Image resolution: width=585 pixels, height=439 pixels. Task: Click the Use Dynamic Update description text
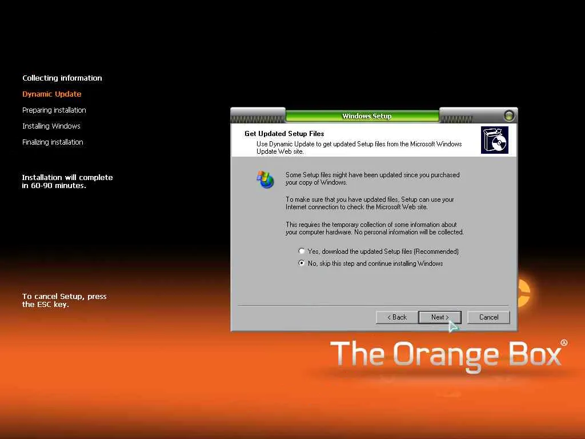(359, 148)
